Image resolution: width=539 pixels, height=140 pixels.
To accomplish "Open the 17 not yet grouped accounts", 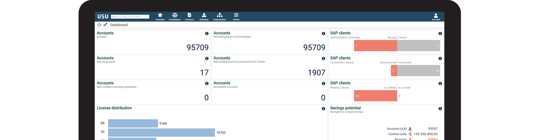I will point(204,73).
